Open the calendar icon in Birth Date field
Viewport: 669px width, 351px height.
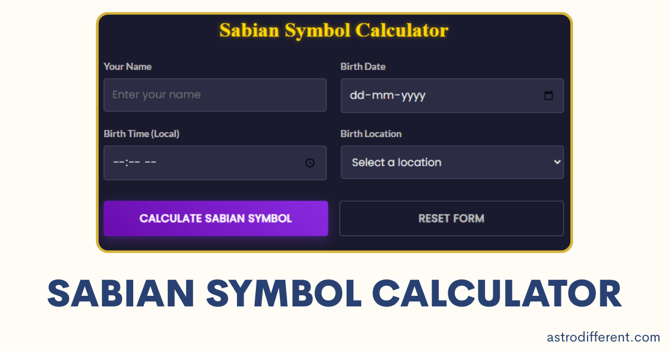(548, 96)
